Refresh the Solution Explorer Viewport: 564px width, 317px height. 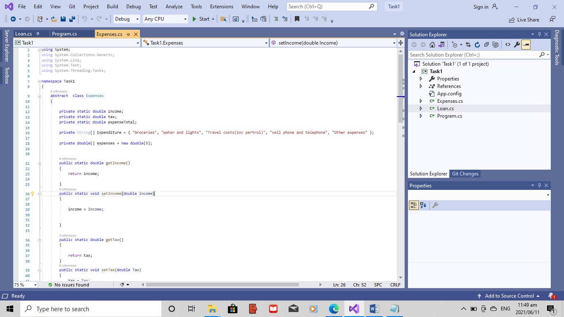tap(477, 44)
